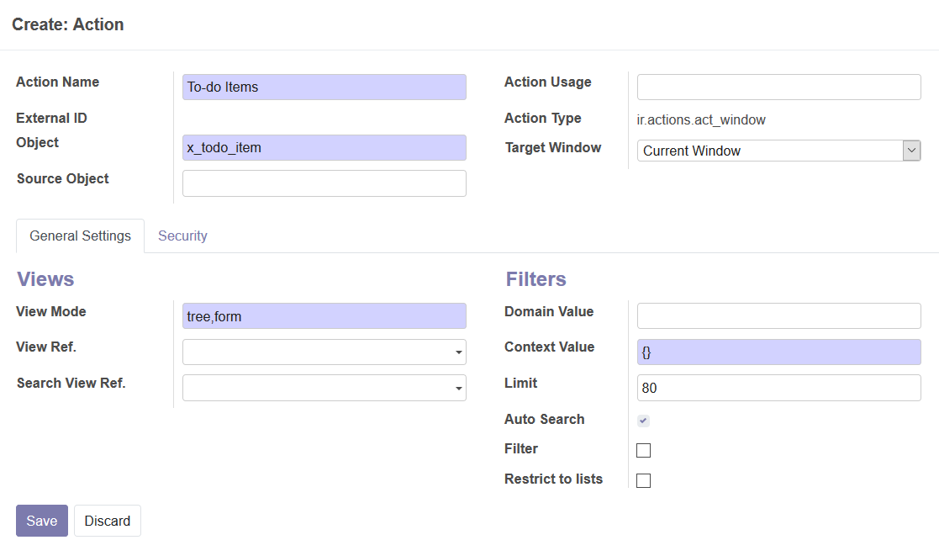This screenshot has height=556, width=939.
Task: Expand the Search View Ref. dropdown
Action: click(x=324, y=388)
